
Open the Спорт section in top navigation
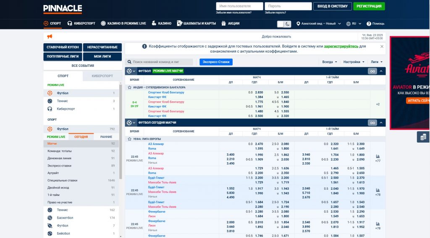52,23
